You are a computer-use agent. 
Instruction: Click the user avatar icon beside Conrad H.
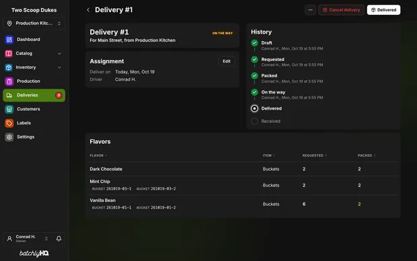click(9, 239)
